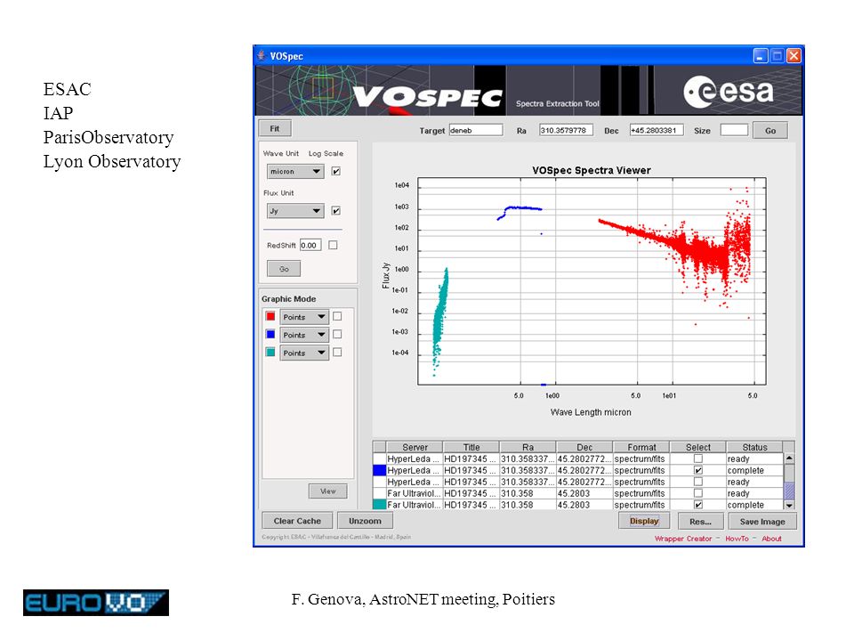Open the Wrapper Creator link

(683, 539)
